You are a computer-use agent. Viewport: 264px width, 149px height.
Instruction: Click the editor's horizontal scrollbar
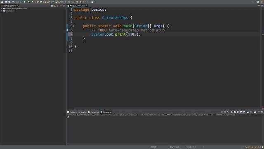(x=167, y=108)
